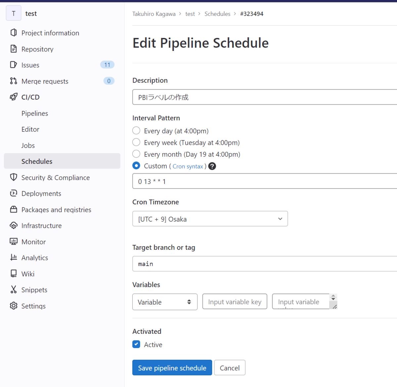
Task: Go to Jobs in the sidebar
Action: coord(28,146)
